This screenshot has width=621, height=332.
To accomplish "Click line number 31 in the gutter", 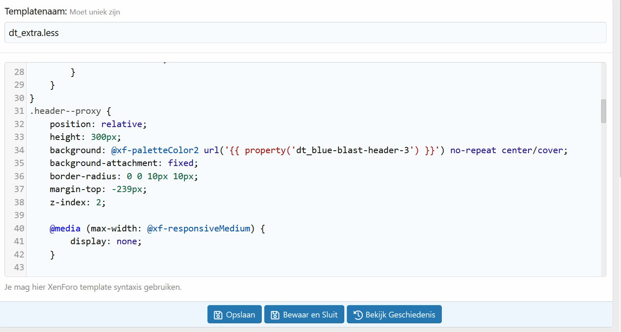I will 19,111.
